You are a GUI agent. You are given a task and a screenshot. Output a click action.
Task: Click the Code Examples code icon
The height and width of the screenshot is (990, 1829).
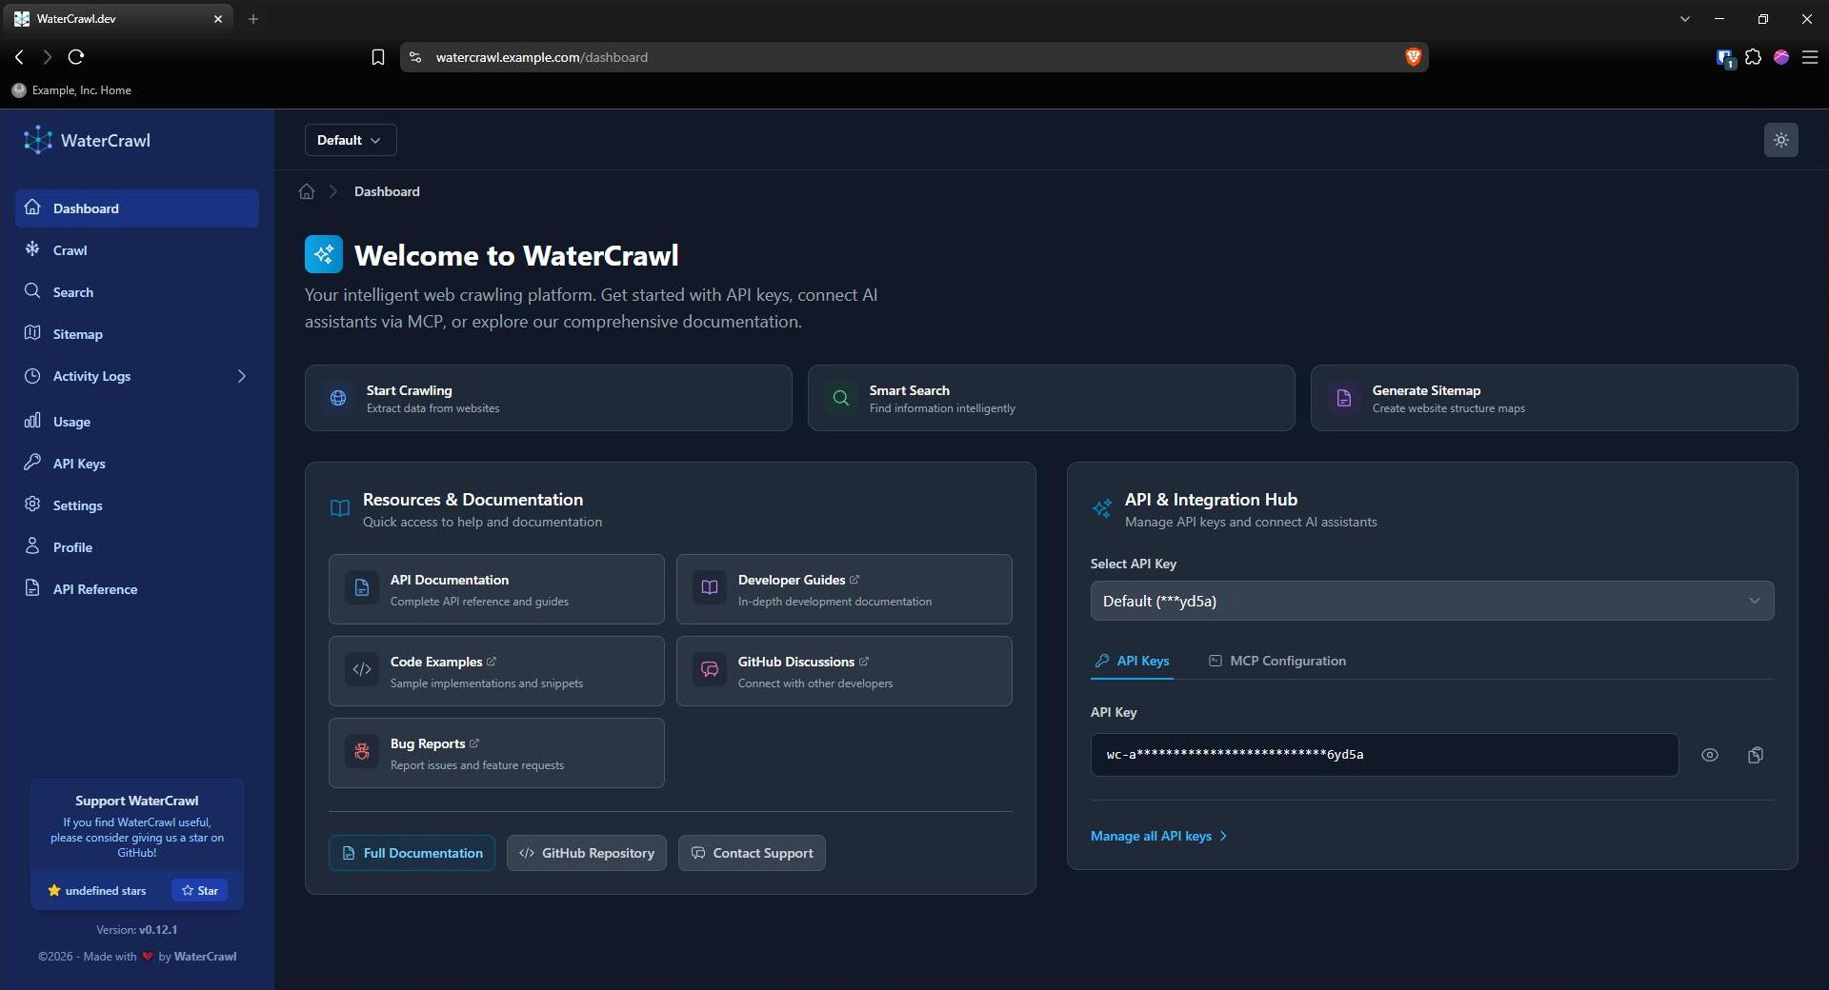[x=362, y=670]
